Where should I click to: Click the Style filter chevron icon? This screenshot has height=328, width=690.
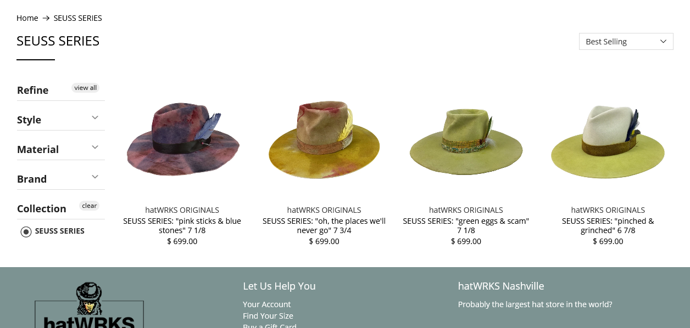pyautogui.click(x=95, y=117)
